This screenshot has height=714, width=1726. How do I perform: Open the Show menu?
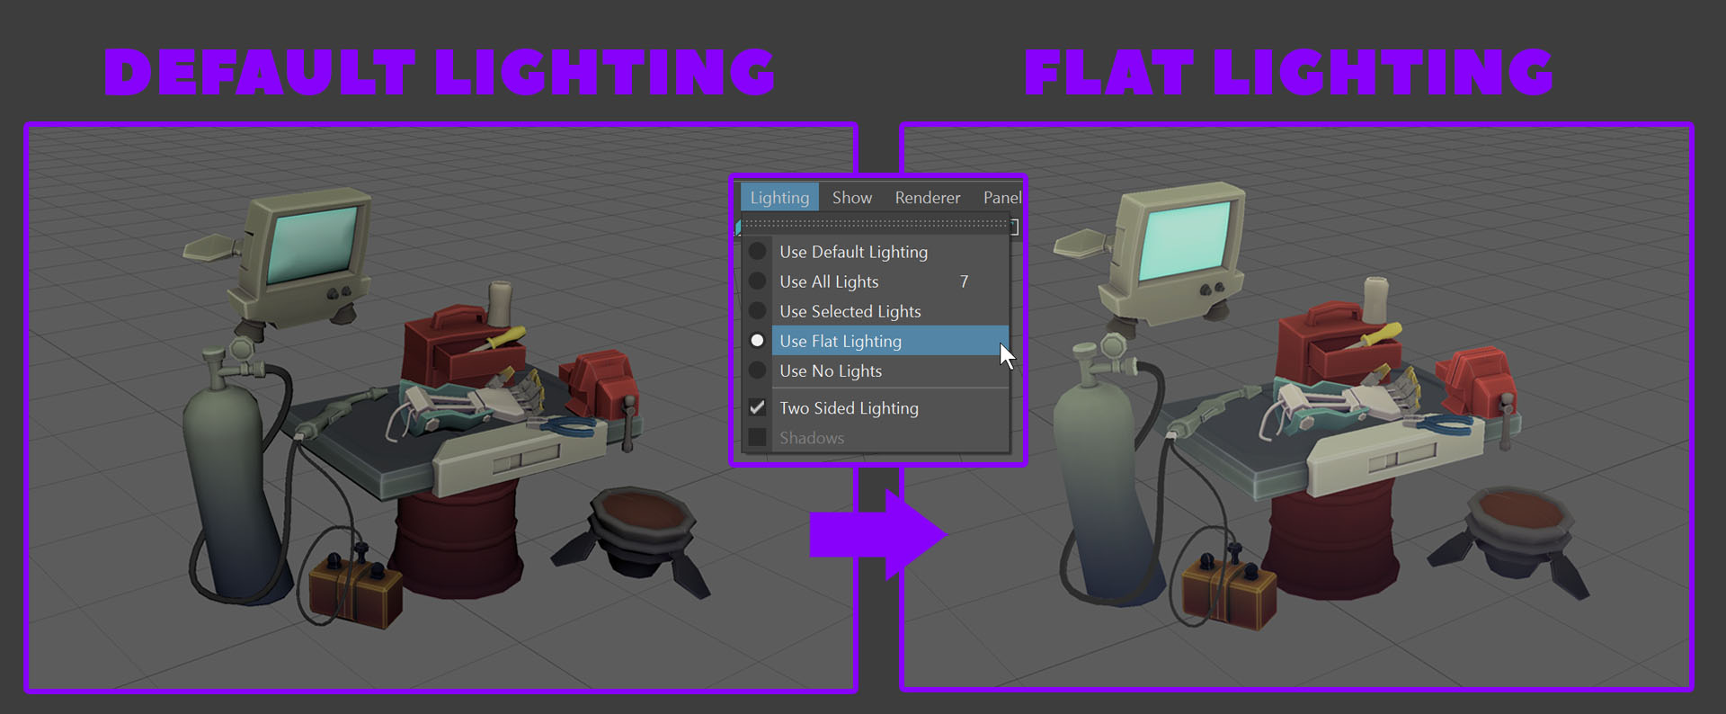[851, 198]
